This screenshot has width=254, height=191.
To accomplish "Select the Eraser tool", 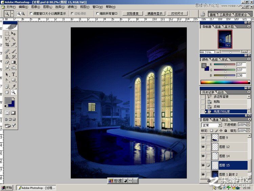I will [7, 62].
